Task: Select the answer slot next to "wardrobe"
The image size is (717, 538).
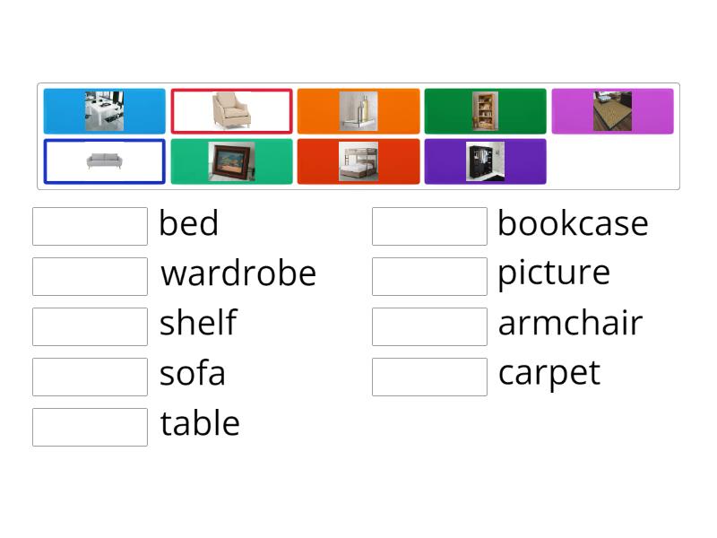Action: (90, 276)
